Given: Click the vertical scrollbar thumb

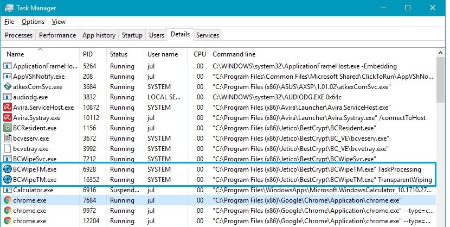Looking at the screenshot, I should click(x=440, y=80).
